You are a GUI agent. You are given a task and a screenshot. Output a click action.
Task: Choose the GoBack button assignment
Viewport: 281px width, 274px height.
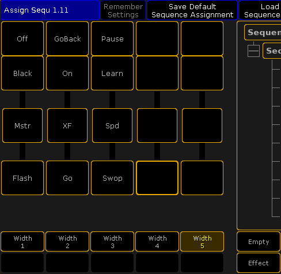pyautogui.click(x=67, y=39)
